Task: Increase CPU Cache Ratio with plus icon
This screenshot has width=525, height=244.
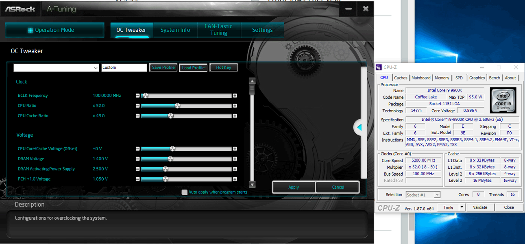Action: (x=235, y=116)
